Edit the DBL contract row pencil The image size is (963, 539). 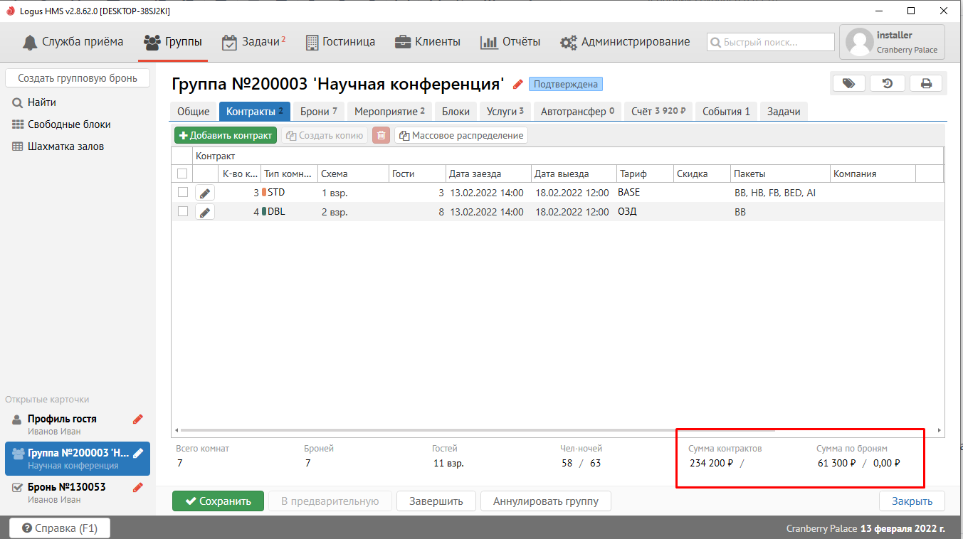coord(205,211)
